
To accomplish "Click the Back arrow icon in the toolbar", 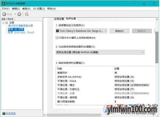I will click(x=4, y=14).
